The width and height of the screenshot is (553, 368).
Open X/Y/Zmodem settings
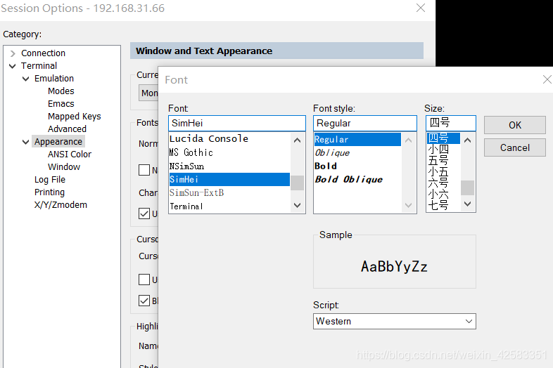[61, 205]
